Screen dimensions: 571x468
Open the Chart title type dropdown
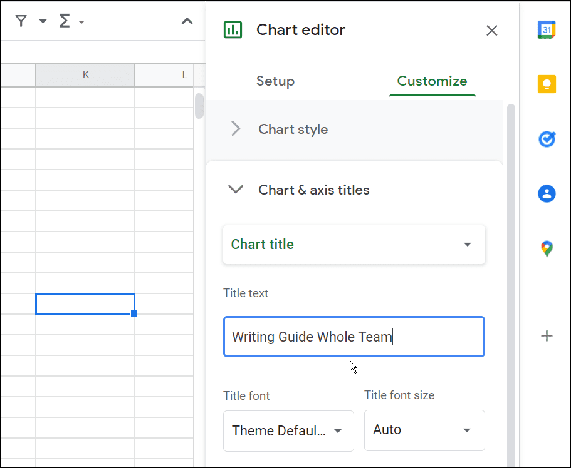coord(354,245)
